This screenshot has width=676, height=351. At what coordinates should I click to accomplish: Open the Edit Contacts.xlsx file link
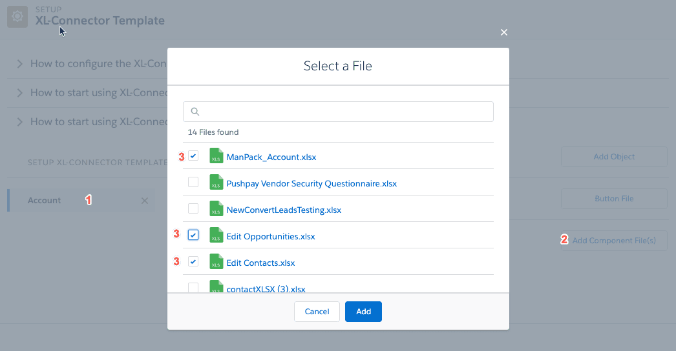(x=260, y=263)
